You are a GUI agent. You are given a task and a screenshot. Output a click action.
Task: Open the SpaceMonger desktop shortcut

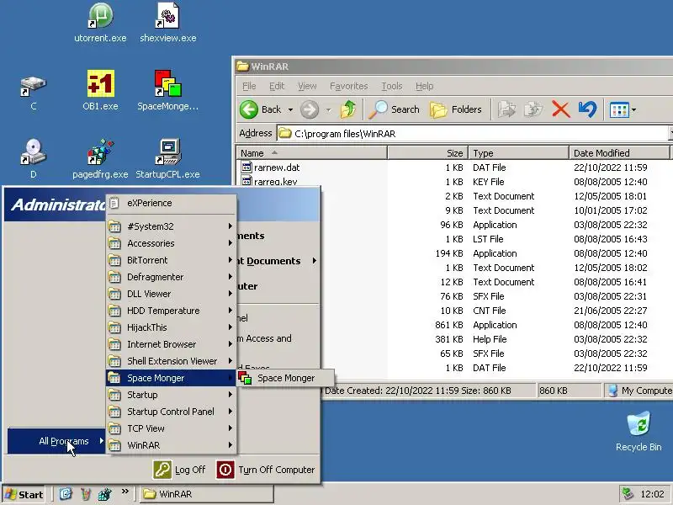point(167,90)
